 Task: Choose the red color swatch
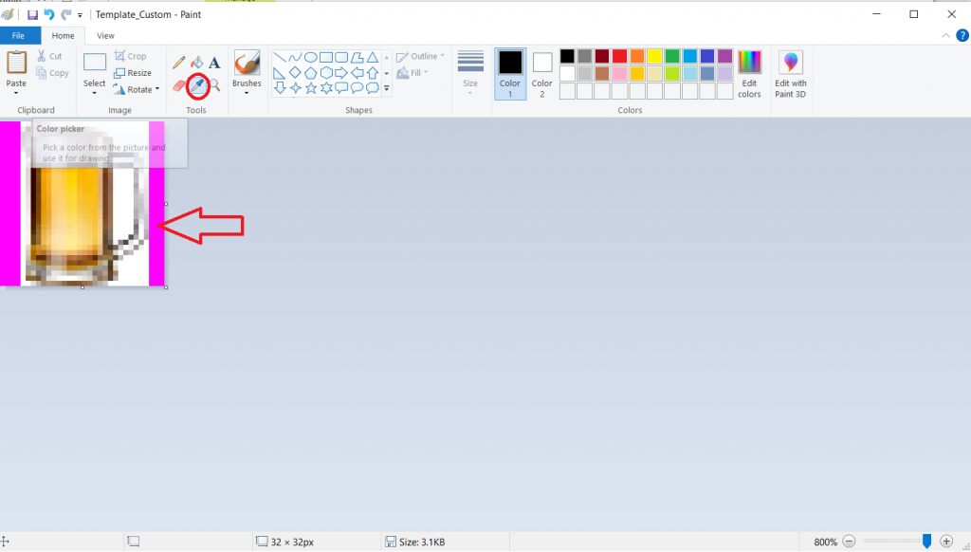(x=620, y=56)
